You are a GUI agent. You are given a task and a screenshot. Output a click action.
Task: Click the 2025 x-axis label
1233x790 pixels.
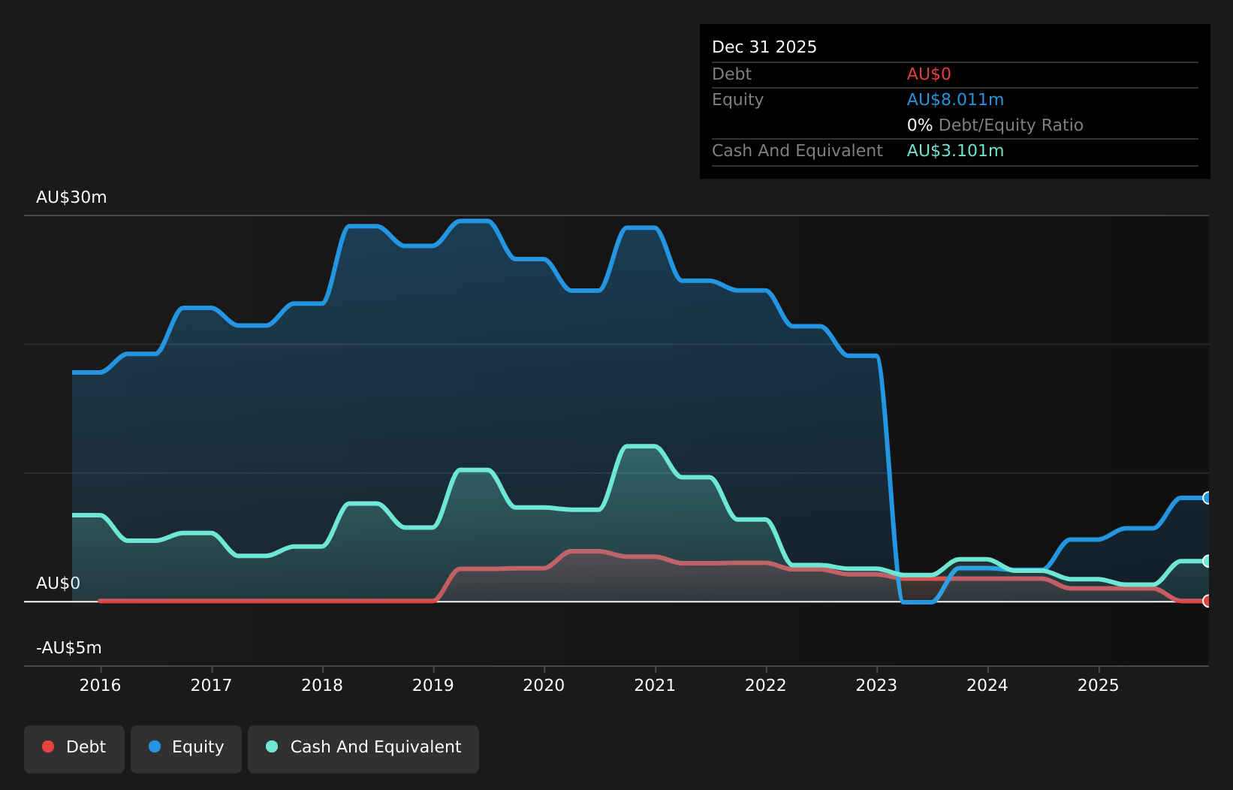1098,685
